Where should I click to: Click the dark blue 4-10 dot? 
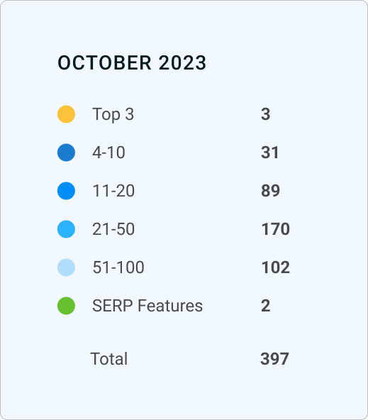click(x=66, y=153)
